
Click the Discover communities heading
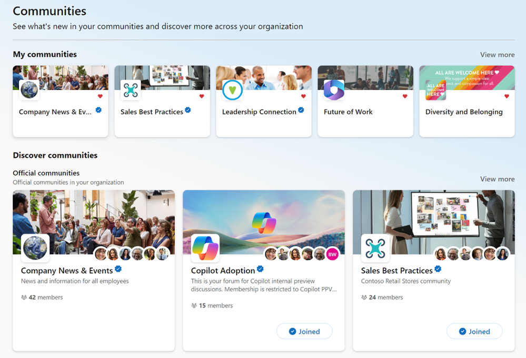click(55, 155)
